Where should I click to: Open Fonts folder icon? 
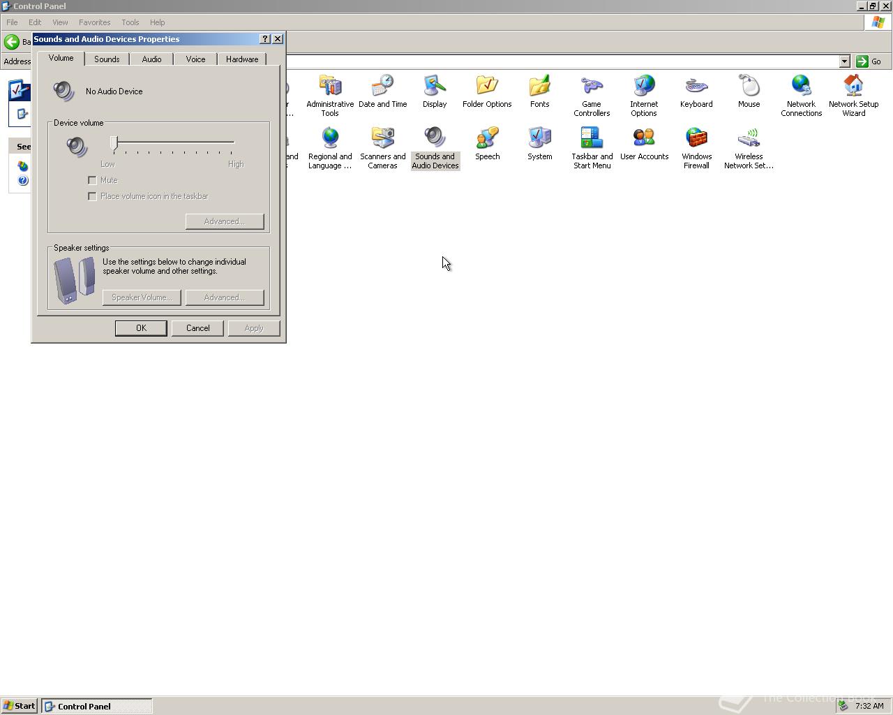click(539, 91)
